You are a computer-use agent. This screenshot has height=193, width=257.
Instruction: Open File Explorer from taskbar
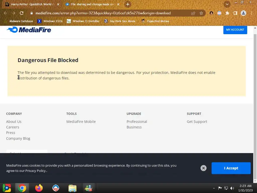[73, 188]
